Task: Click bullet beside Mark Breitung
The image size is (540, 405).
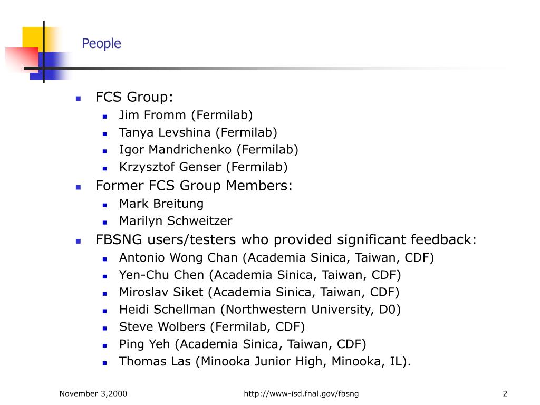Action: coord(105,205)
